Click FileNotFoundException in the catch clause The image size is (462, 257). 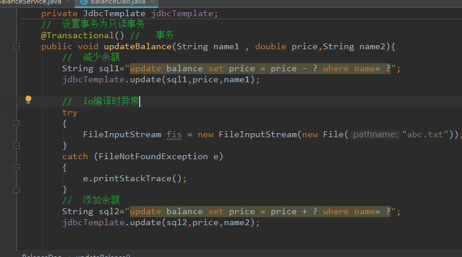pos(153,156)
